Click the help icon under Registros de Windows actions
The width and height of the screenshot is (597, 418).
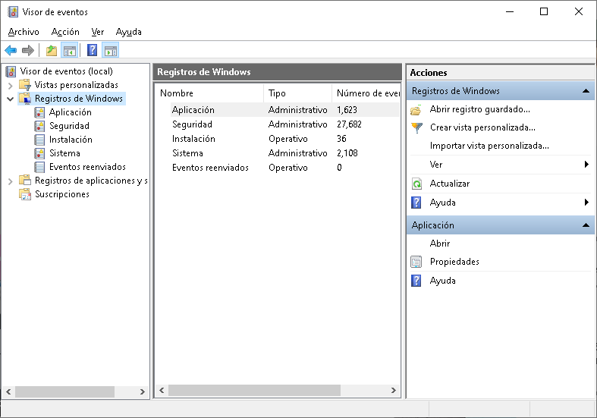416,203
